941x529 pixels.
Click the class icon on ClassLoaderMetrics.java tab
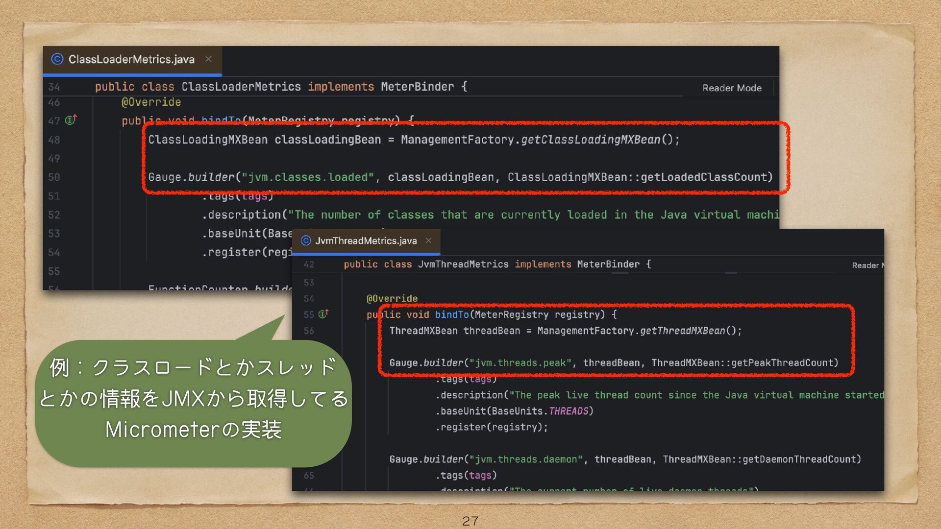57,59
